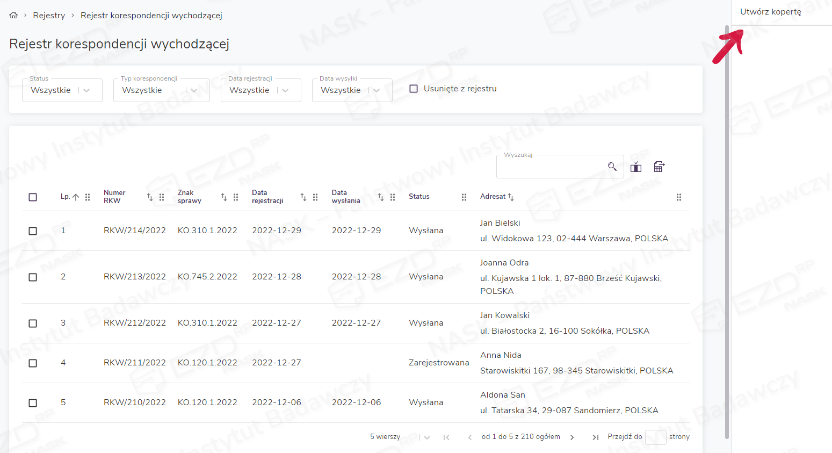The width and height of the screenshot is (832, 453).
Task: Click Utwórz kopertę button
Action: tap(770, 12)
